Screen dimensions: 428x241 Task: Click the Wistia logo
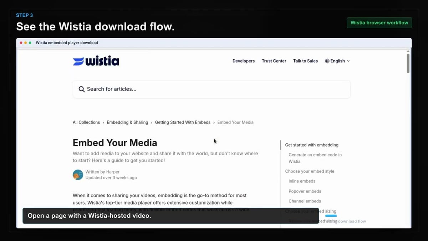pyautogui.click(x=96, y=61)
